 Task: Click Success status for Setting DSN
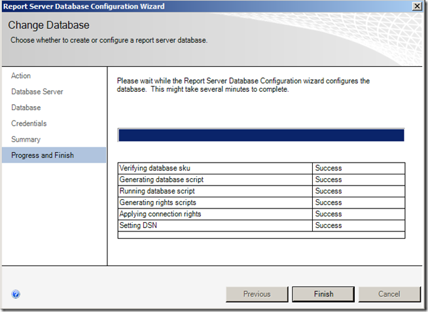coord(329,225)
